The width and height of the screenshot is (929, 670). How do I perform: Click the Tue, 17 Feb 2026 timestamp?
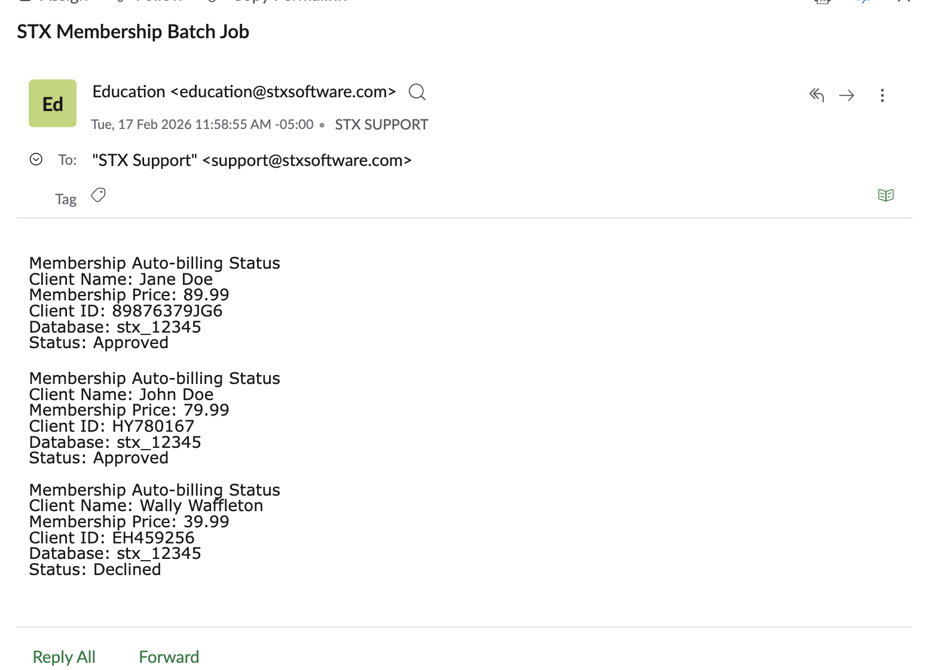point(202,125)
